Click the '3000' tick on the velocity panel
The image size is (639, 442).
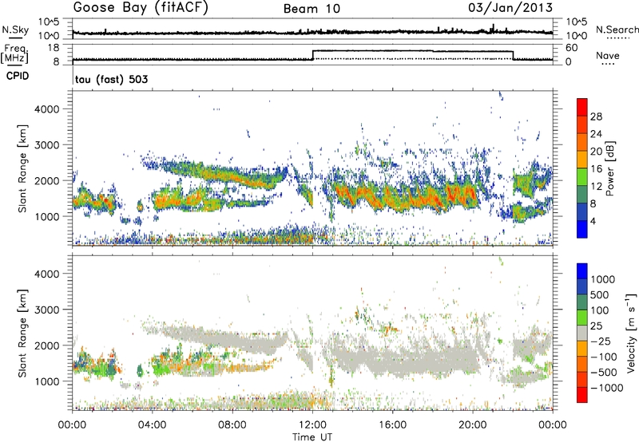click(46, 310)
